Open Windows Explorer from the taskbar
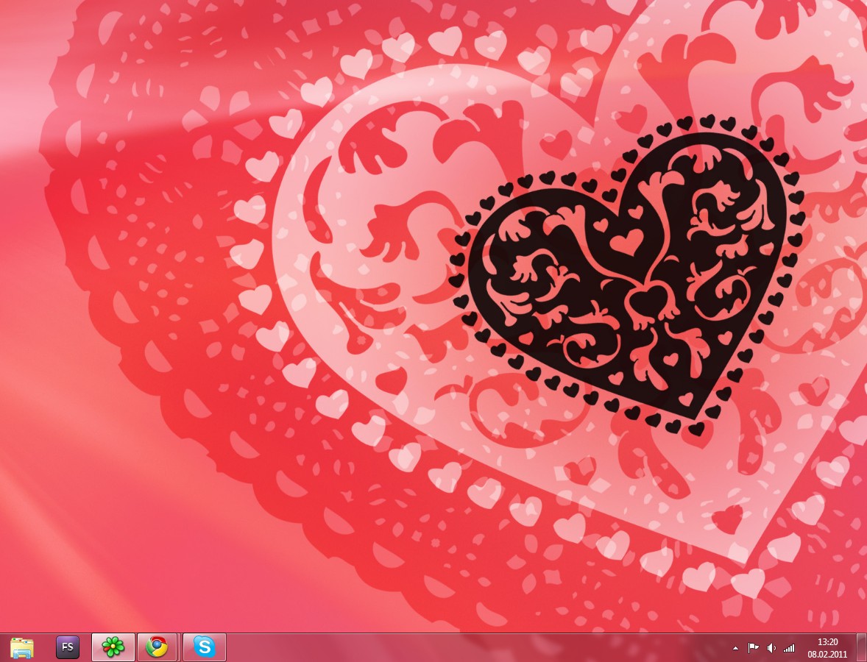867x662 pixels. pos(22,647)
